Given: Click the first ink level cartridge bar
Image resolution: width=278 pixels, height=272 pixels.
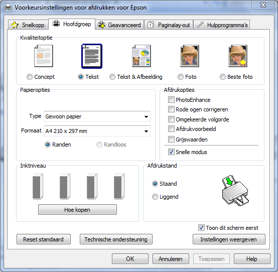Looking at the screenshot, I should tap(38, 186).
